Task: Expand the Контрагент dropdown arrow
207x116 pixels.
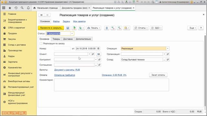Action: click(x=96, y=60)
